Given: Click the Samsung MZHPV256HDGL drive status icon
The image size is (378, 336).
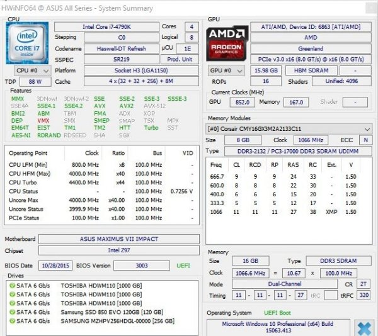Looking at the screenshot, I should point(11,321).
